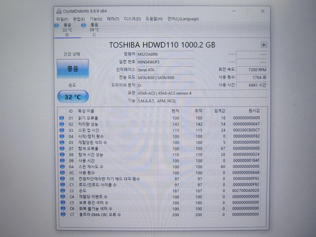
Task: Close the CrystalDiskInfo window
Action: [x=263, y=11]
